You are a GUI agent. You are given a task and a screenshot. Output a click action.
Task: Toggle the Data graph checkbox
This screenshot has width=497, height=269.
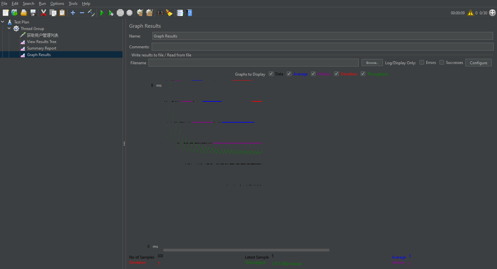(x=271, y=74)
